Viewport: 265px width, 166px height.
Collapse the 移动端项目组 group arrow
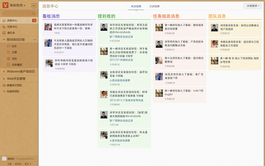(x=4, y=39)
